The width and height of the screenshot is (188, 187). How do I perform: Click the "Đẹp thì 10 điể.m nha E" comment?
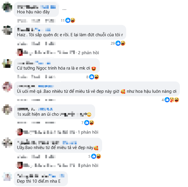pyautogui.click(x=39, y=181)
